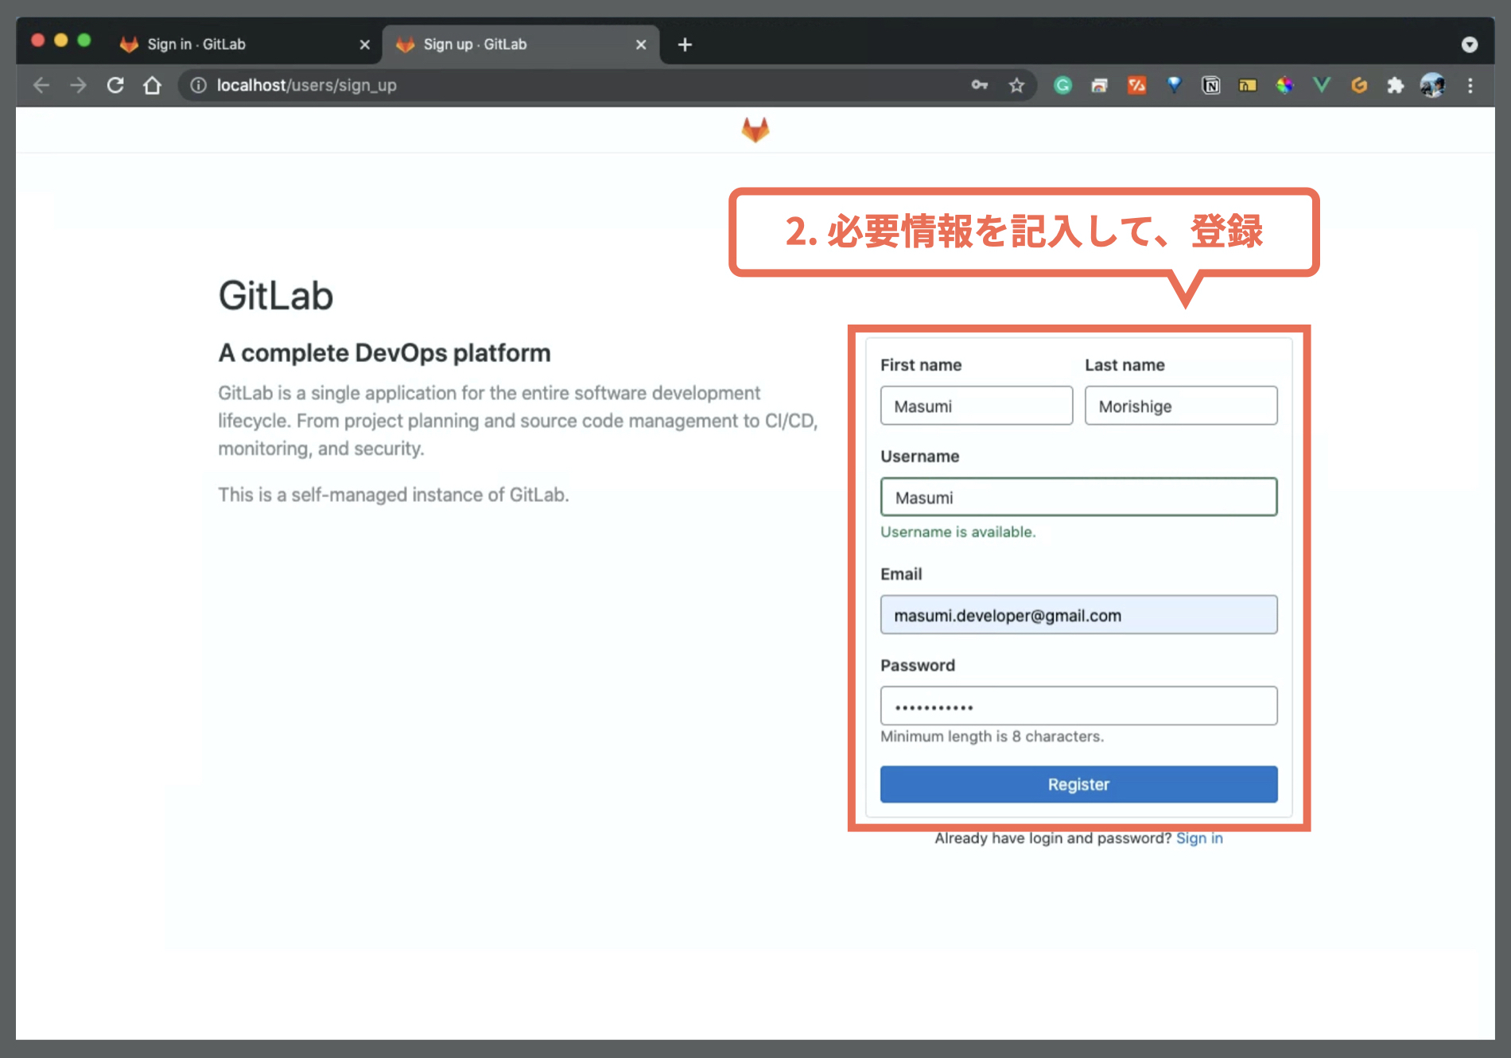This screenshot has height=1058, width=1511.
Task: Click the browser back arrow
Action: click(x=41, y=85)
